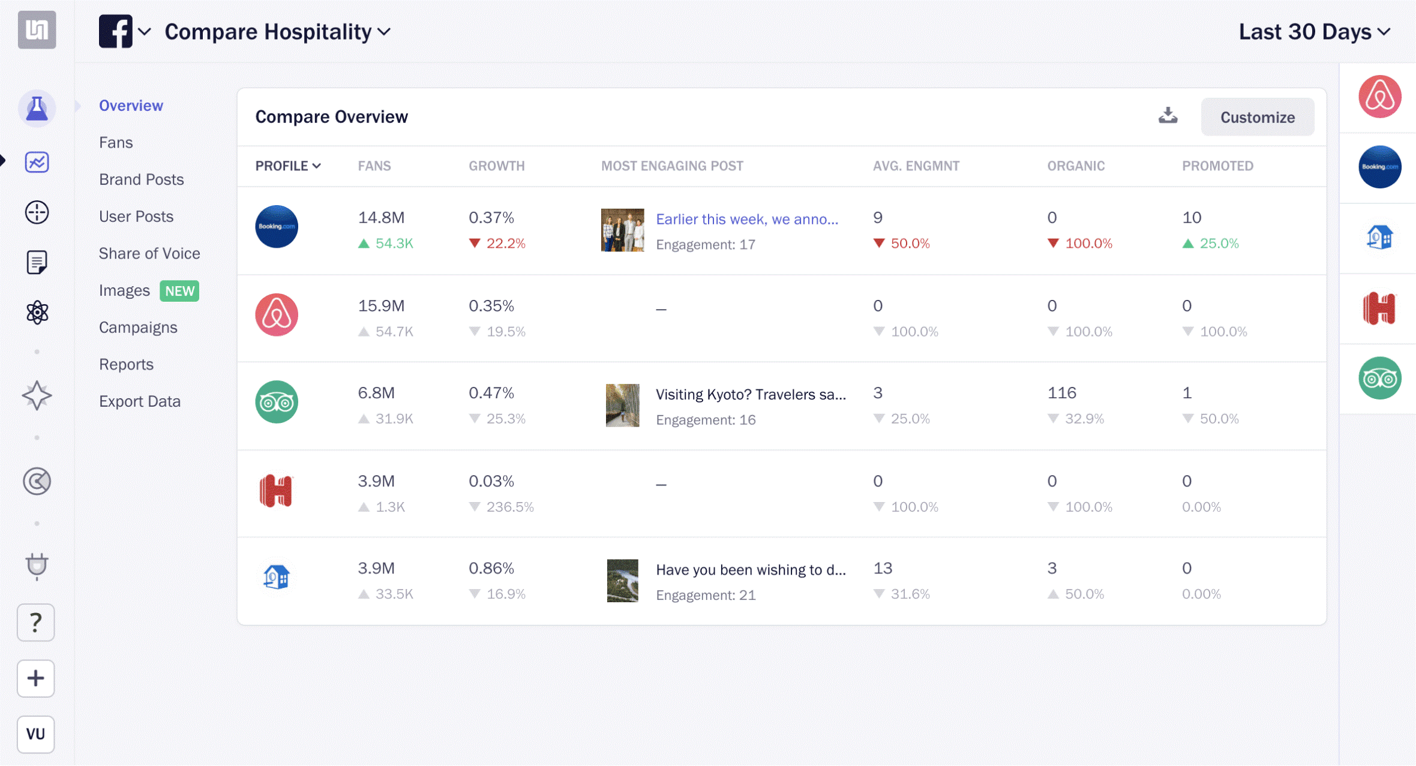Click the question mark help icon
The width and height of the screenshot is (1416, 766).
(x=36, y=623)
